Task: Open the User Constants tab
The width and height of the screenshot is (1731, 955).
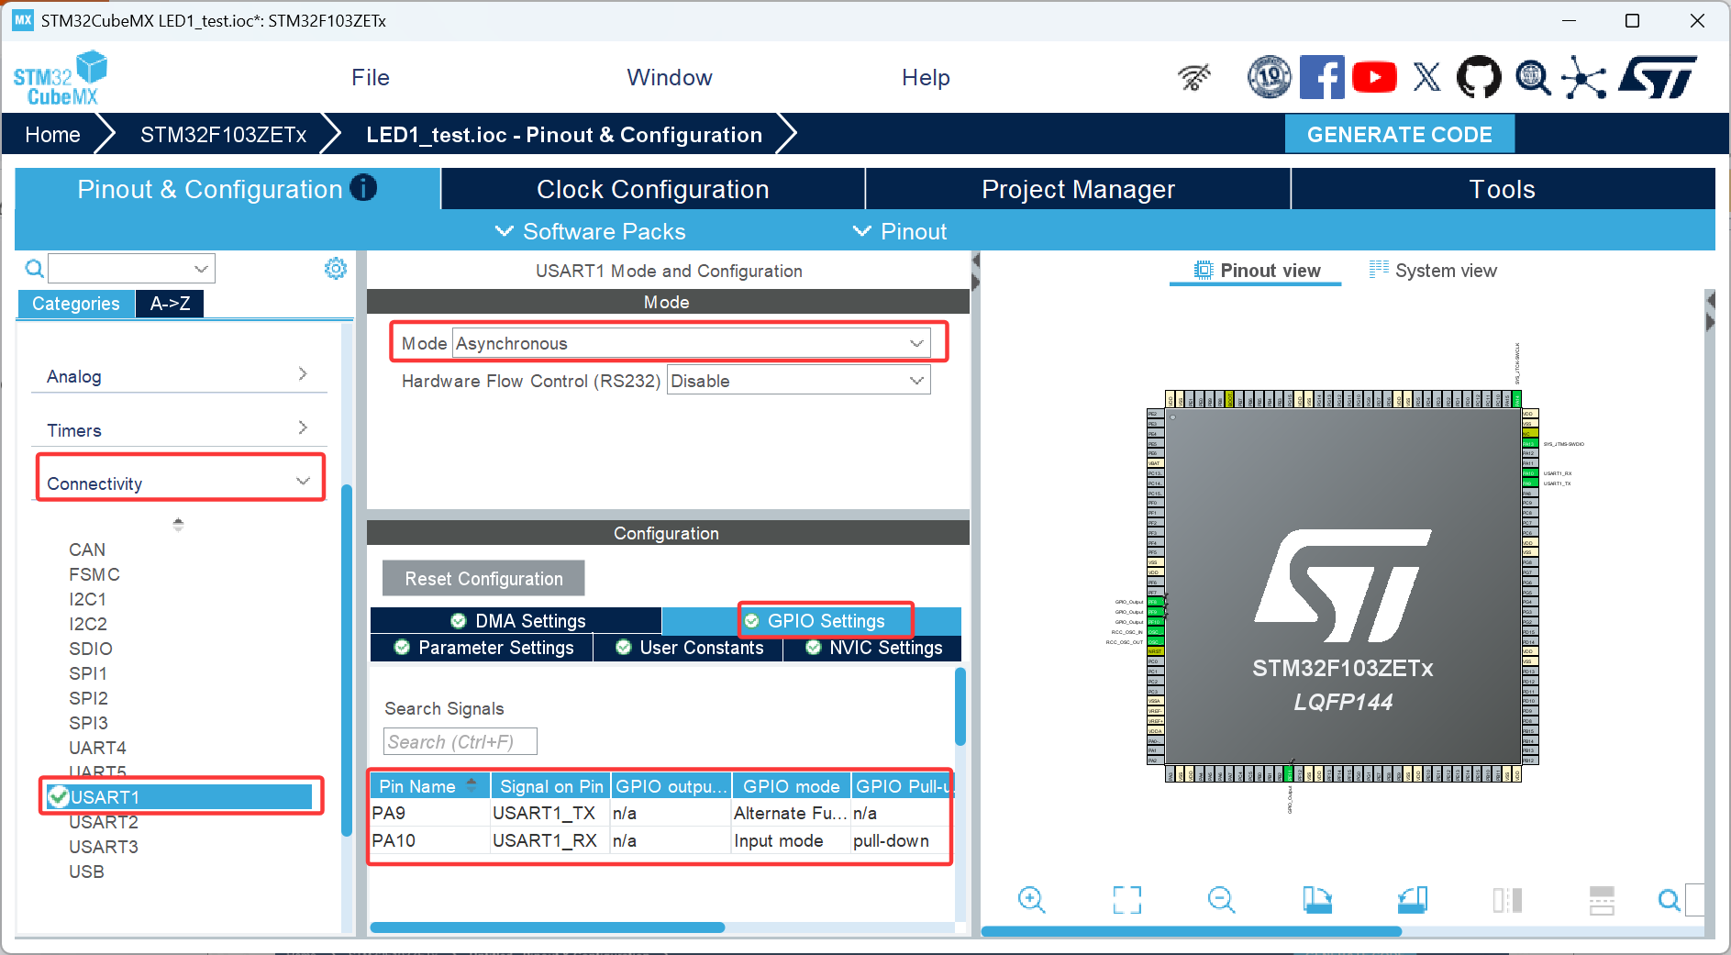Action: click(689, 648)
